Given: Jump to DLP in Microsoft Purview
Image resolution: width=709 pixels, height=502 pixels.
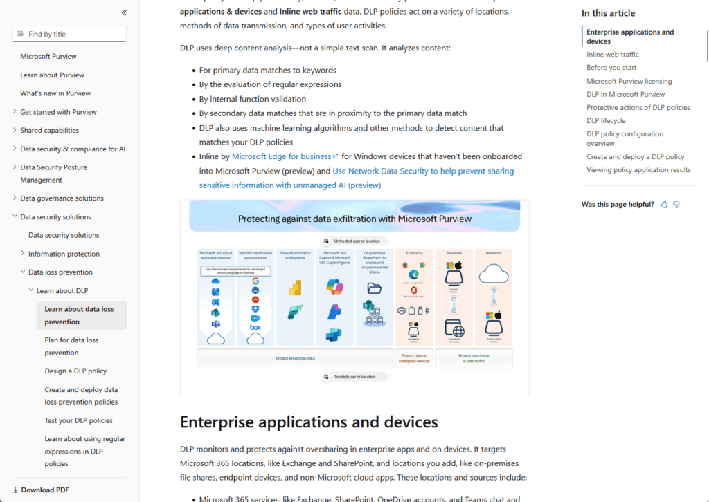Looking at the screenshot, I should 625,94.
